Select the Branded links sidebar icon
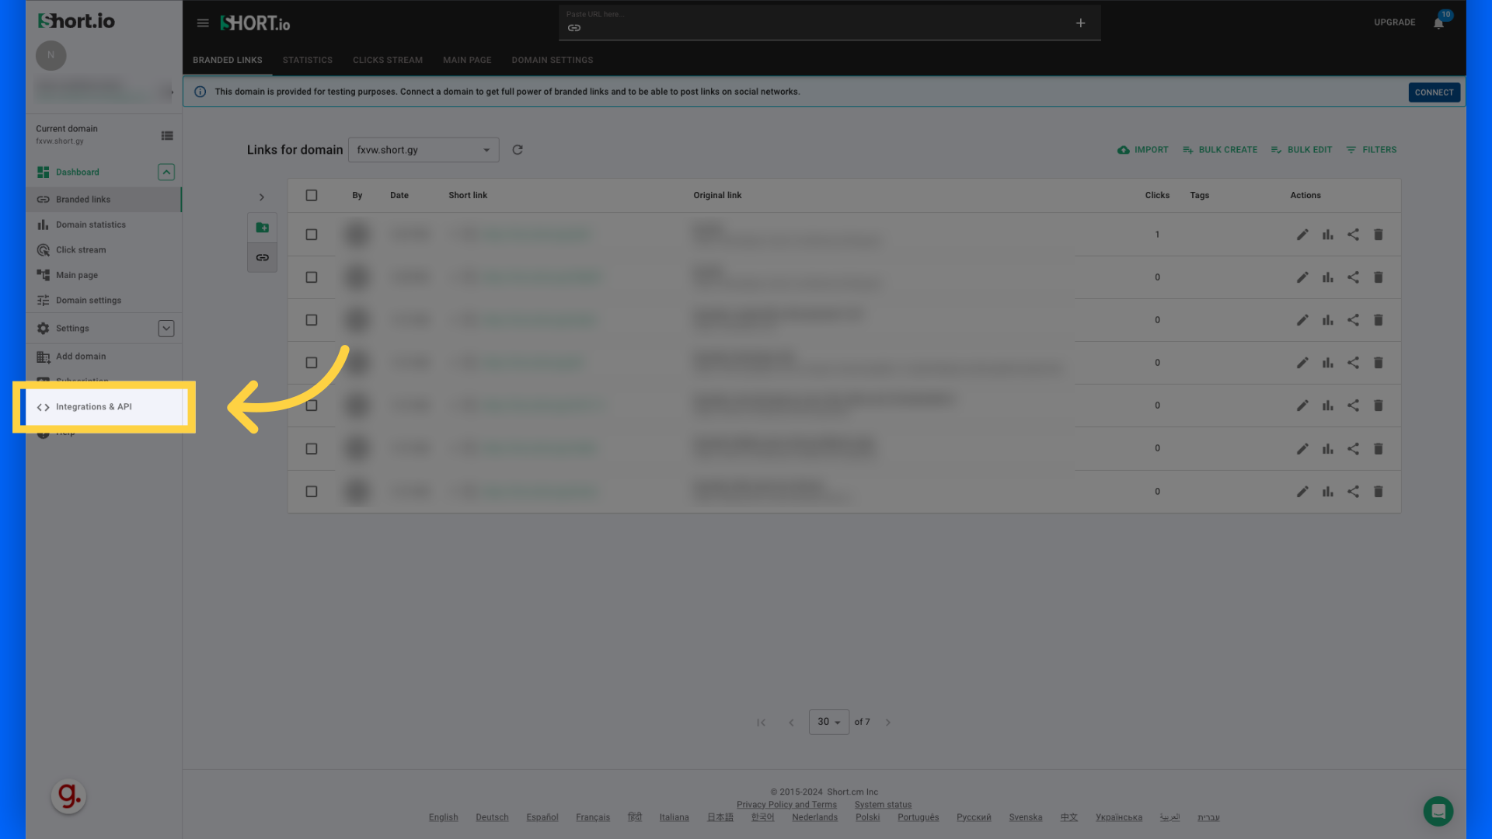Viewport: 1492px width, 839px height. tap(44, 199)
